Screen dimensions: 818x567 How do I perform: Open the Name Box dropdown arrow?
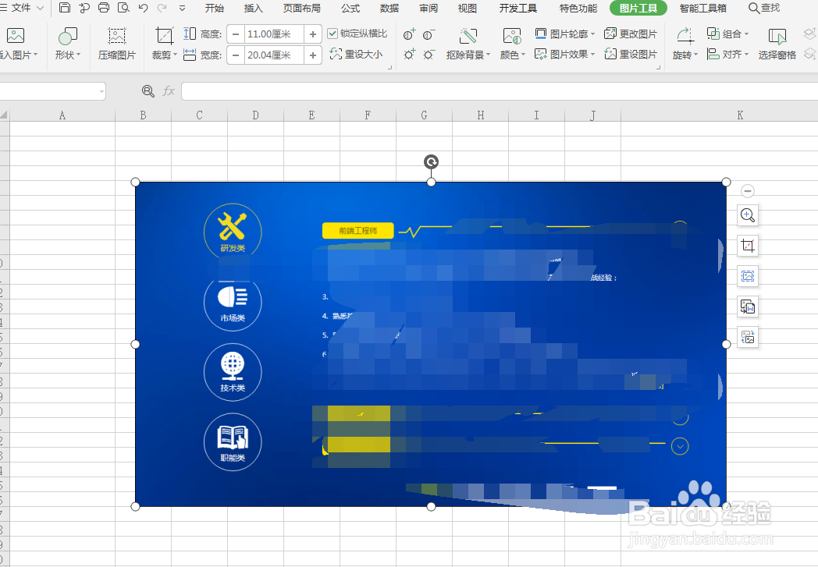(x=101, y=92)
